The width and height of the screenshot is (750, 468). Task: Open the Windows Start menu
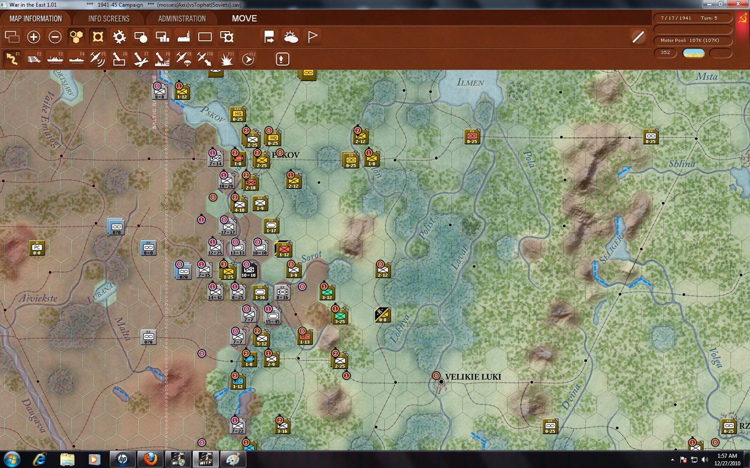pyautogui.click(x=11, y=459)
